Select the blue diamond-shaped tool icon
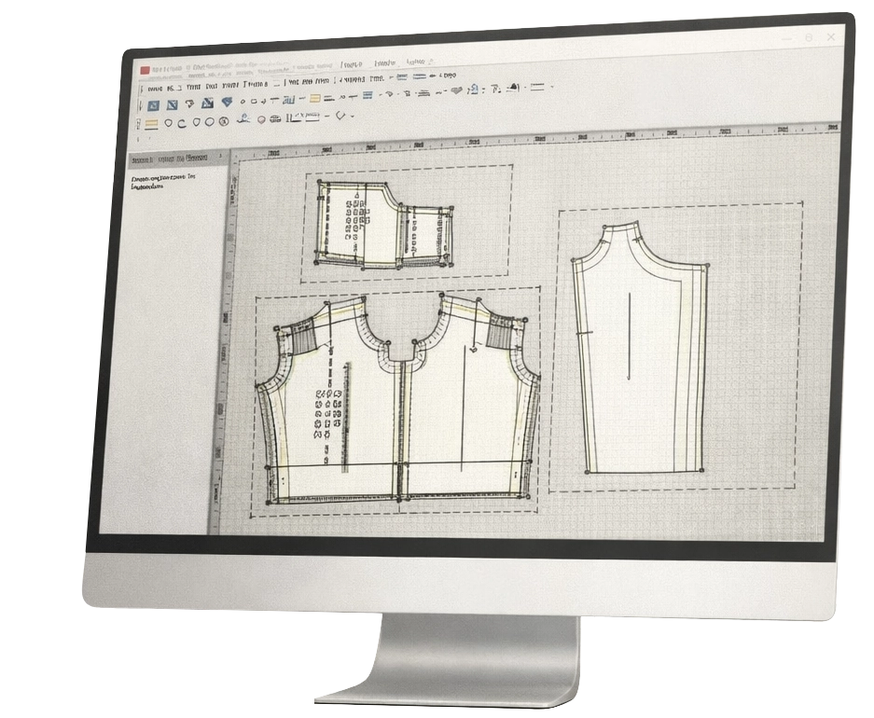 coord(227,102)
